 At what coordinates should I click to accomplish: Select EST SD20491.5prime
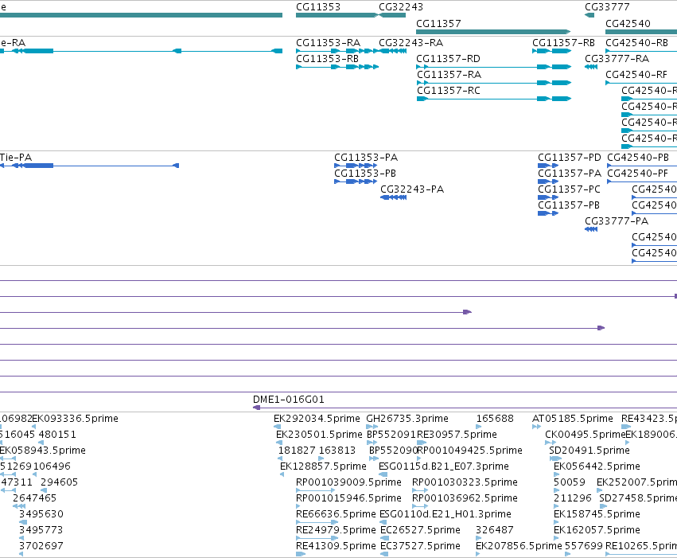tap(589, 451)
